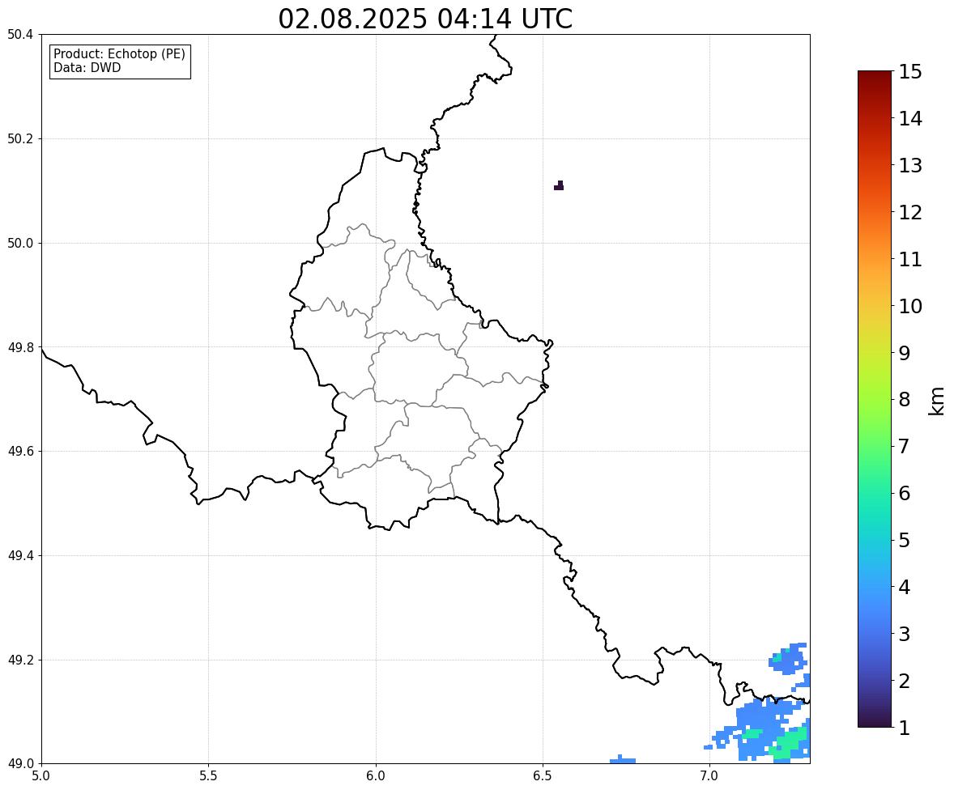Click the Product: Echotop (PE) label

[x=119, y=54]
